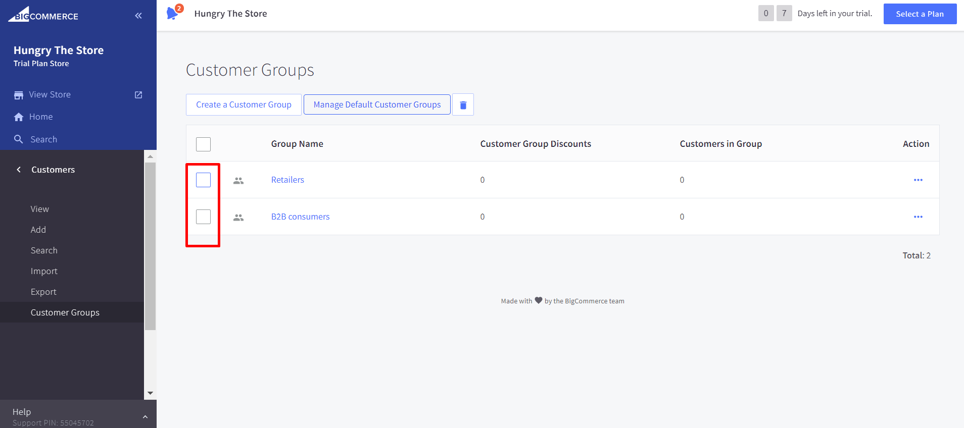Screen dimensions: 964x428
Task: Click the BigCommerce logo
Action: (x=43, y=15)
